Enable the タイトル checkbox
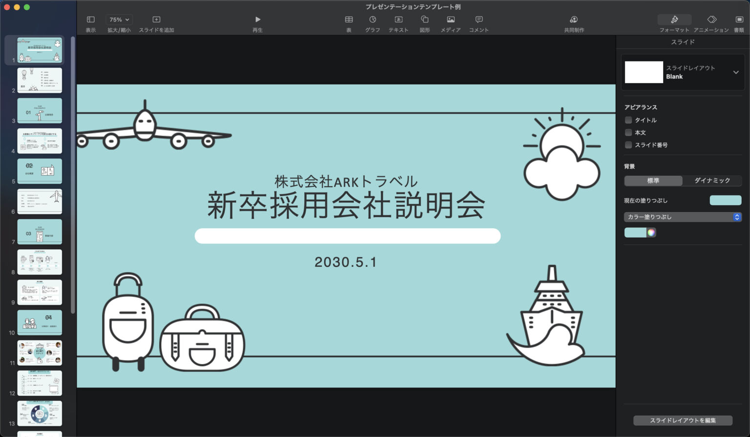 tap(628, 120)
